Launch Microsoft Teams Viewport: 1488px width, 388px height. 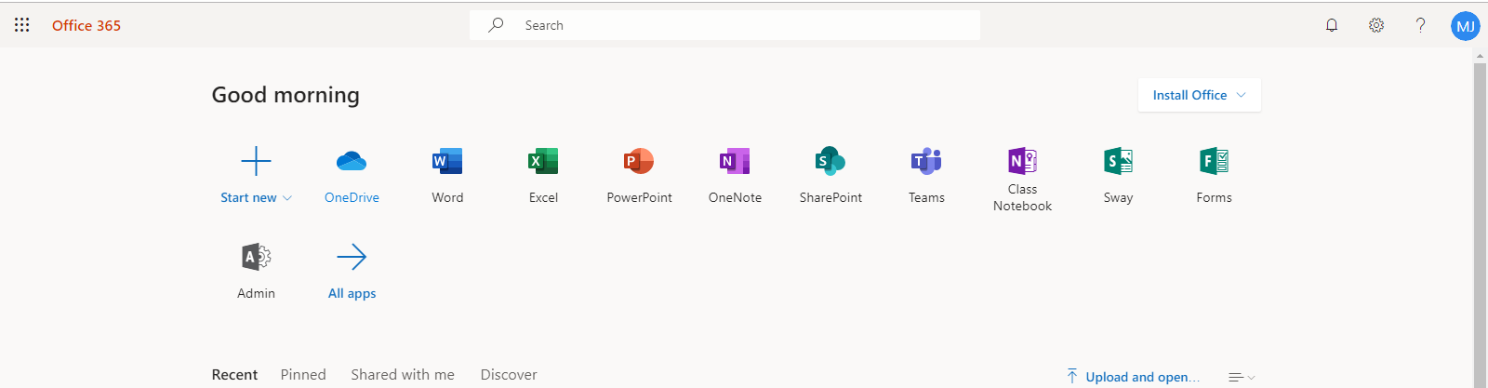point(926,174)
